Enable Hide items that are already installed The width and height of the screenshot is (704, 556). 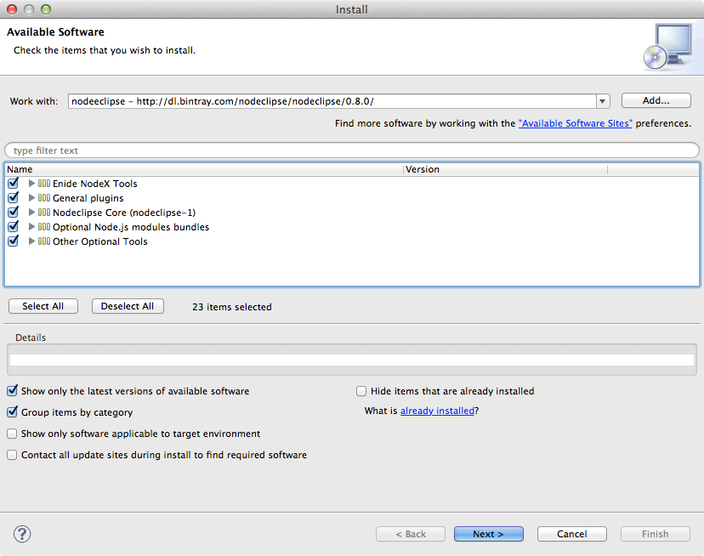click(361, 391)
